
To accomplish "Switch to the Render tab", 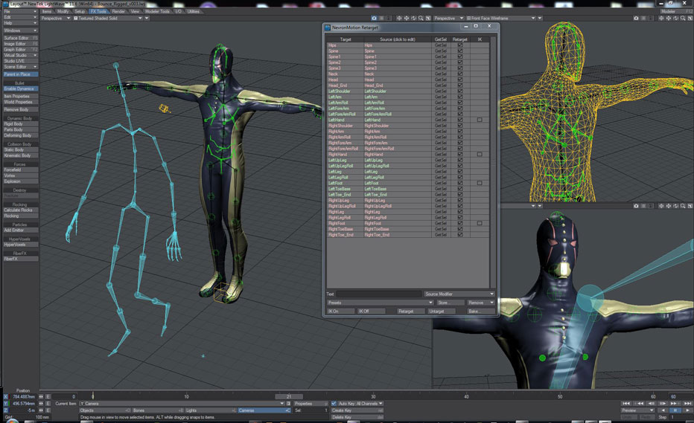I will (118, 12).
